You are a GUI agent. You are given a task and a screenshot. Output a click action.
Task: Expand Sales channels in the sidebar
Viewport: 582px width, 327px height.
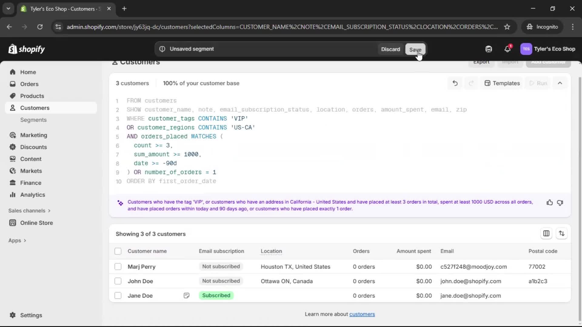29,210
